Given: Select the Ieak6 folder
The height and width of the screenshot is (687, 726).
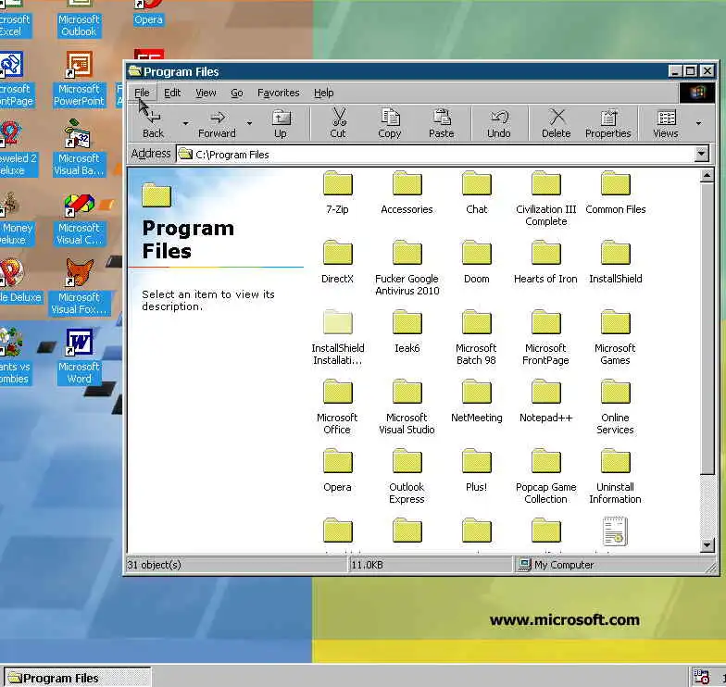Looking at the screenshot, I should [407, 331].
